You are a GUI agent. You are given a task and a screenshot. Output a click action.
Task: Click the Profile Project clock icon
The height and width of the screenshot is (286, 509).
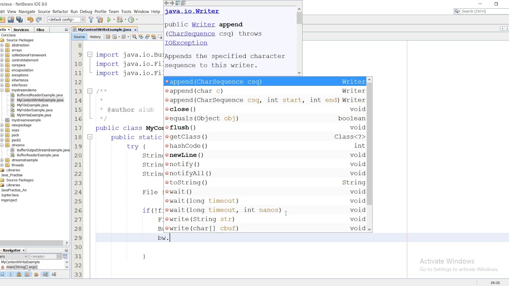pos(131,19)
